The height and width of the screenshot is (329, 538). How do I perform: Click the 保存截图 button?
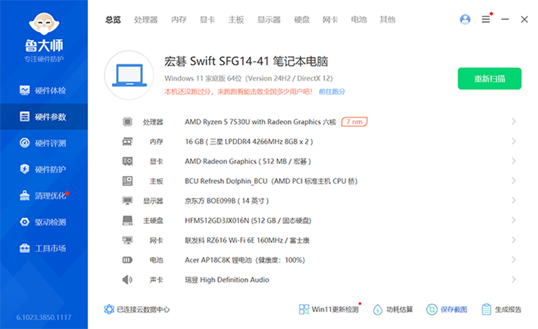click(x=447, y=310)
